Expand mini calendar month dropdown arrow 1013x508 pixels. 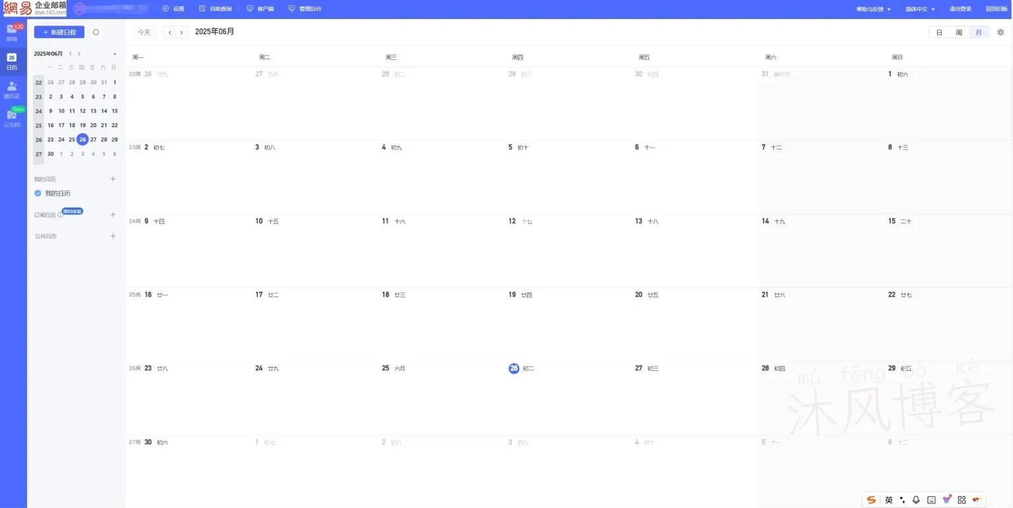pyautogui.click(x=115, y=54)
